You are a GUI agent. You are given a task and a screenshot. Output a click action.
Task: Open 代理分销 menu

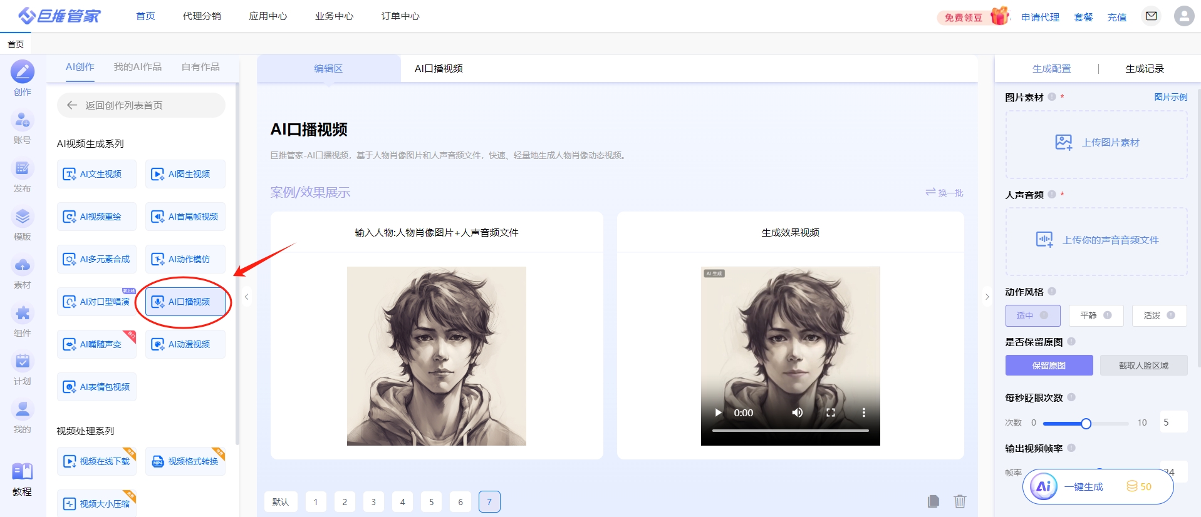[x=202, y=16]
